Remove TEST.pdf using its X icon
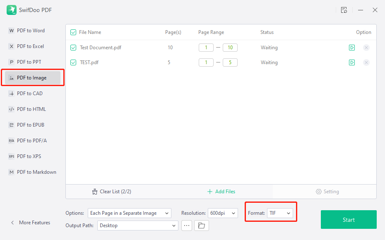The height and width of the screenshot is (240, 385). (366, 62)
